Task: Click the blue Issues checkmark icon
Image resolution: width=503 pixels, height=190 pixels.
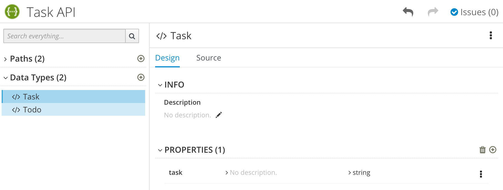Action: (454, 12)
